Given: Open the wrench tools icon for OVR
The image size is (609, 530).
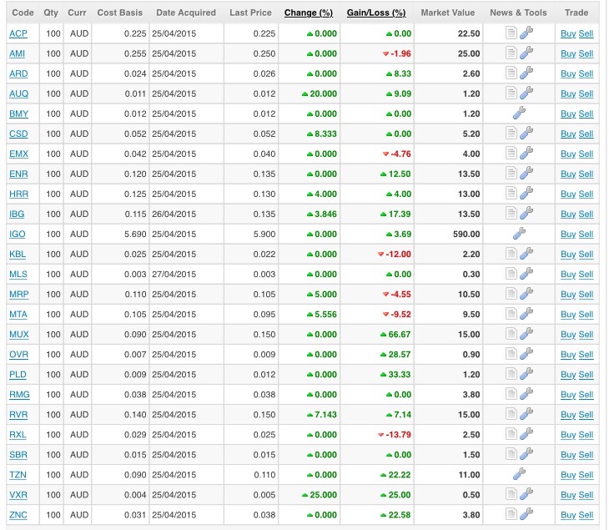Looking at the screenshot, I should click(526, 354).
